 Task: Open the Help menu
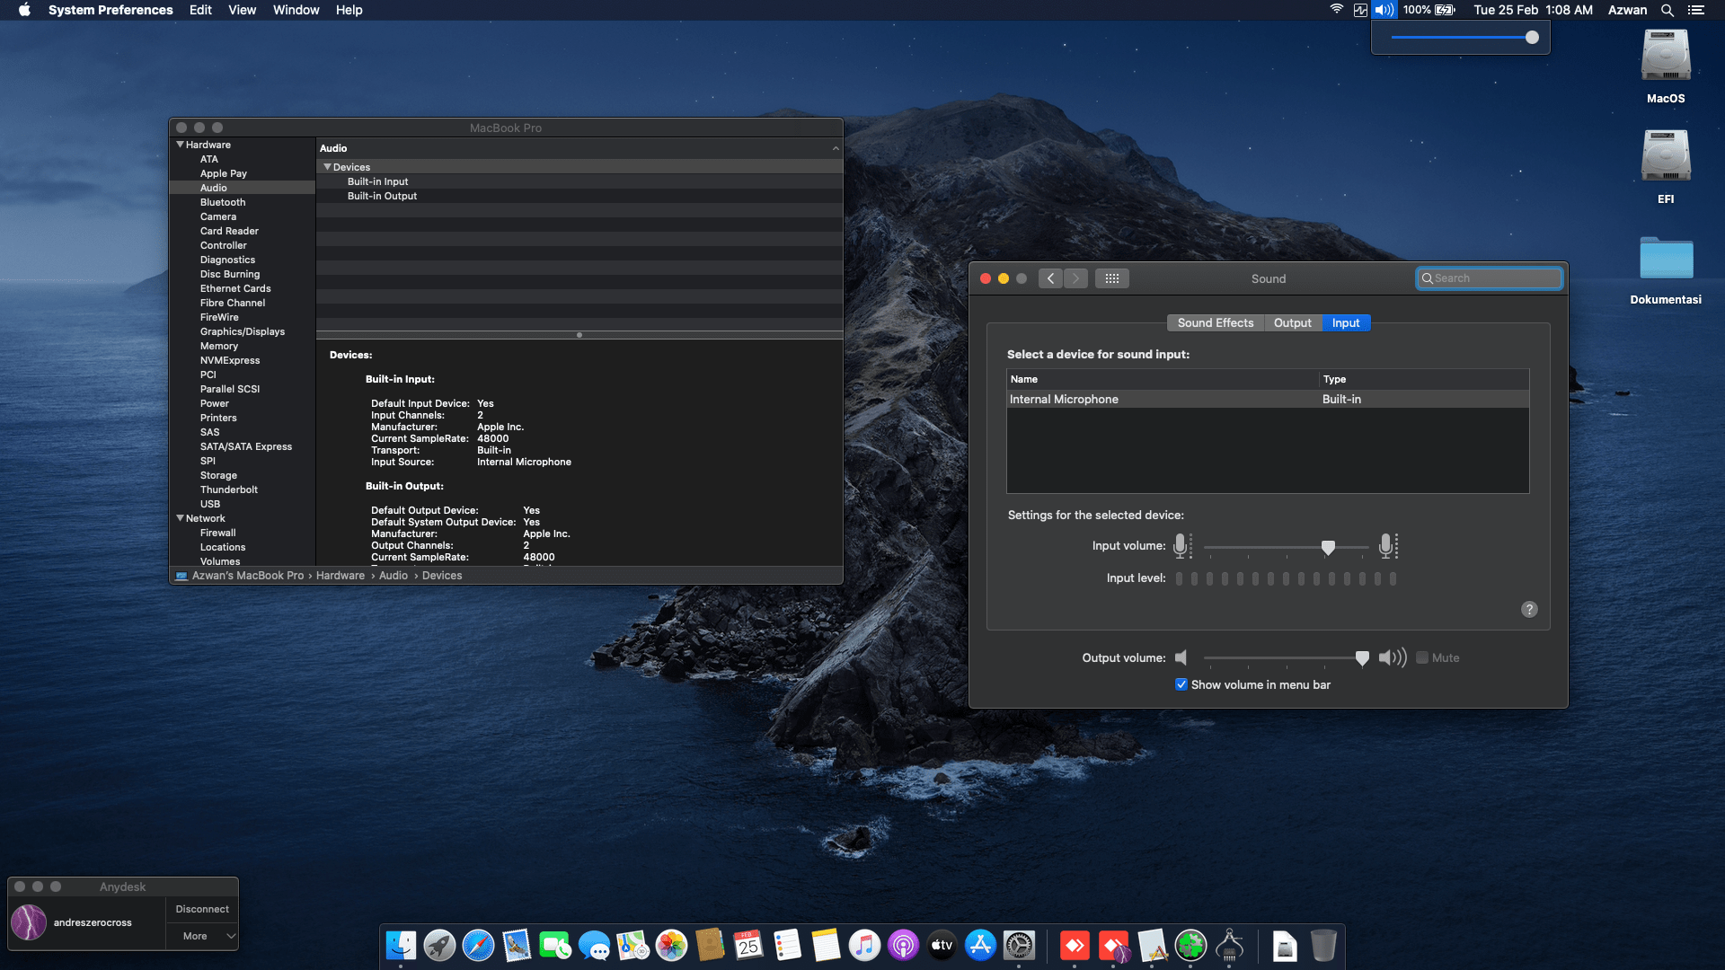[x=349, y=10]
